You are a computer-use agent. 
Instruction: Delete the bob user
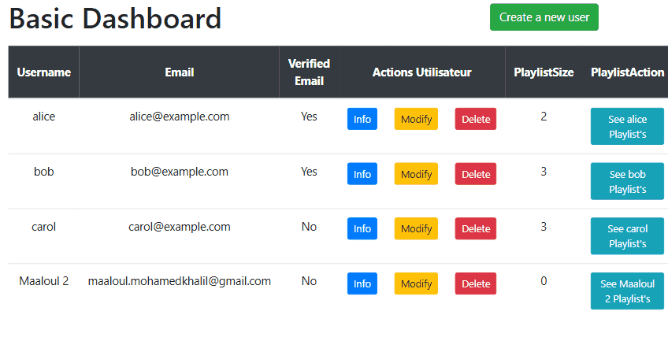476,174
